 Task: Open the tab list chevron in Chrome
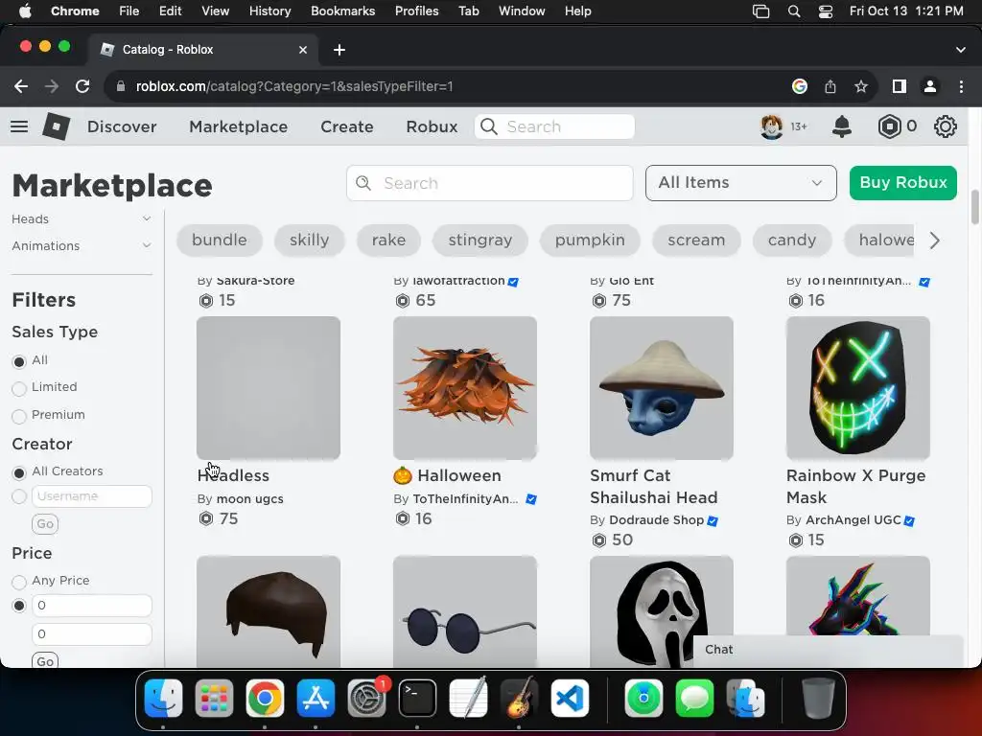[x=960, y=50]
